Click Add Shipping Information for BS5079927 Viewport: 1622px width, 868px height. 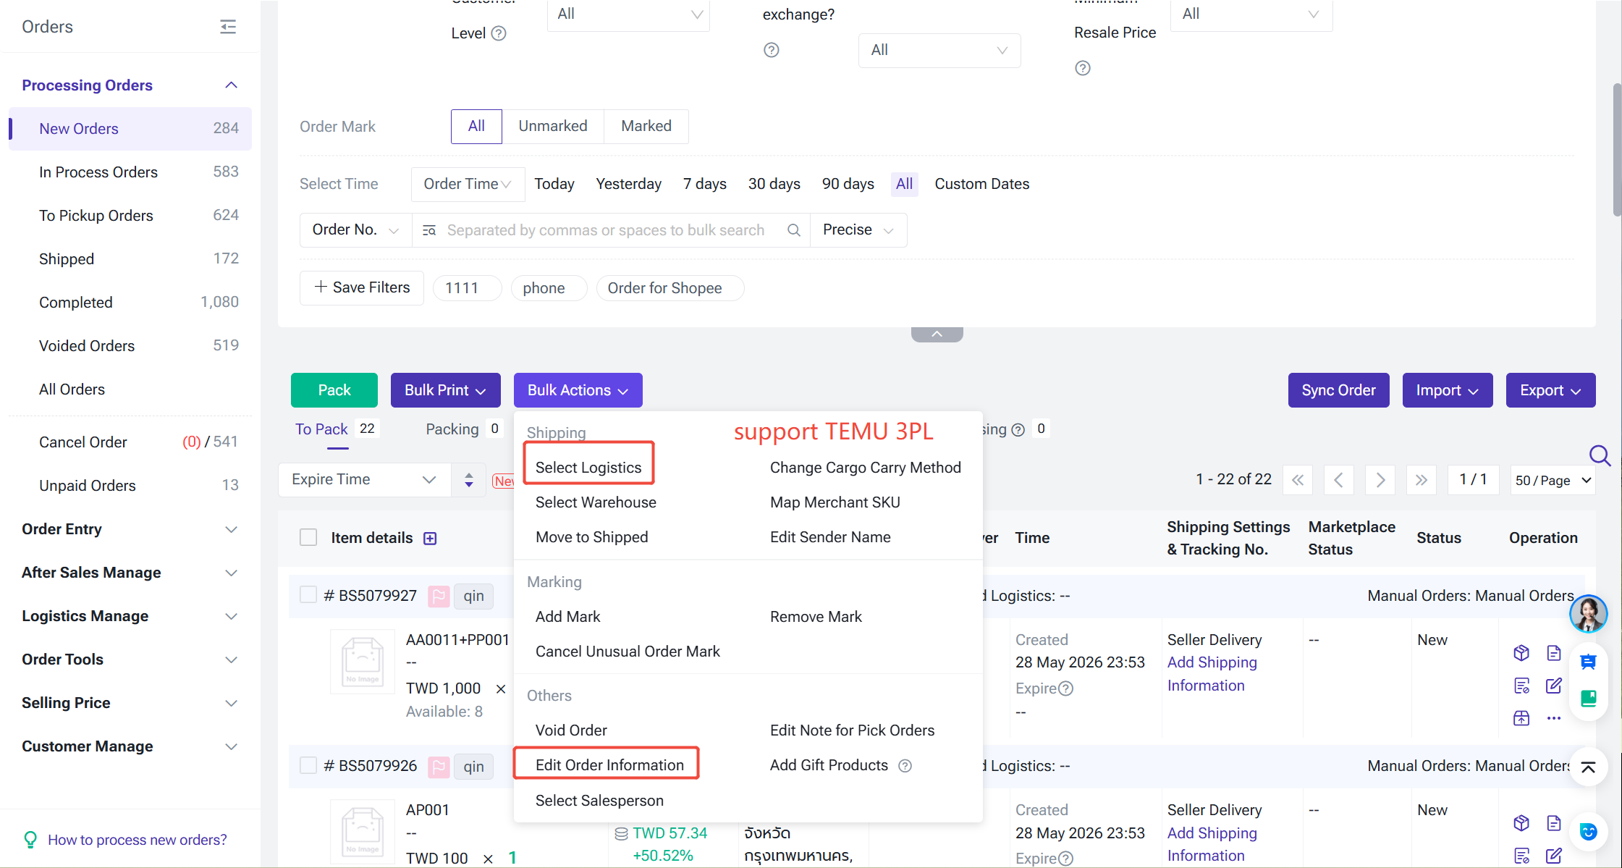point(1212,674)
